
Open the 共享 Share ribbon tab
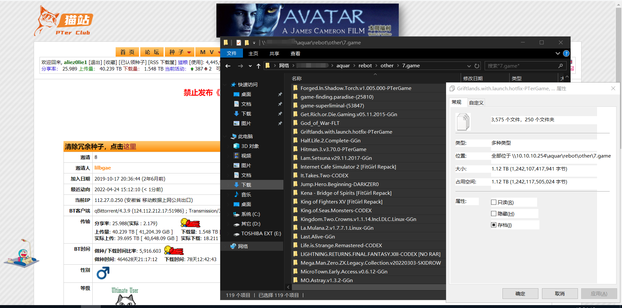pyautogui.click(x=274, y=53)
